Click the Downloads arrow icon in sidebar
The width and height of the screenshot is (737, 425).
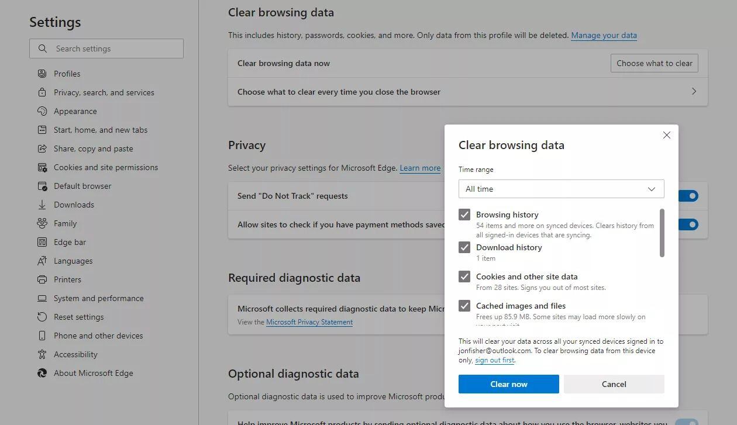[42, 205]
